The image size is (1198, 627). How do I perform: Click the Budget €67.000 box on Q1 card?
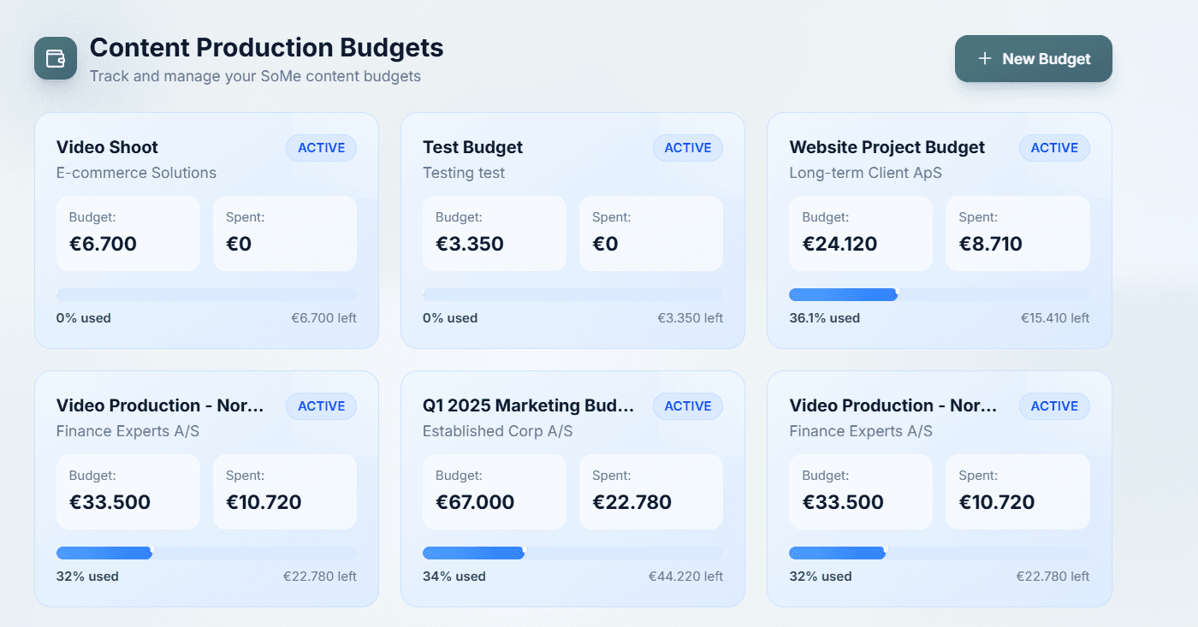coord(495,491)
